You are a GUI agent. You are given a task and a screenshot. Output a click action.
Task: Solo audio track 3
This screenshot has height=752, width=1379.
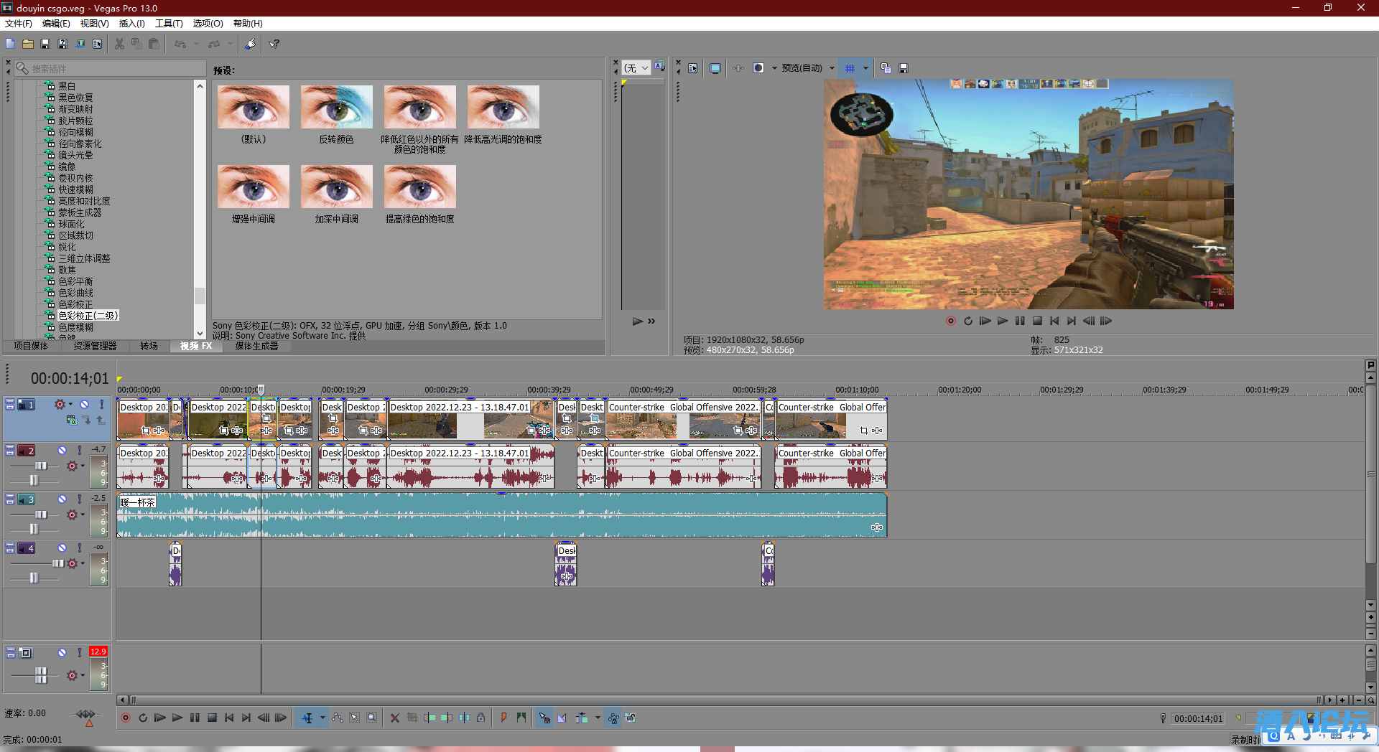(x=80, y=499)
